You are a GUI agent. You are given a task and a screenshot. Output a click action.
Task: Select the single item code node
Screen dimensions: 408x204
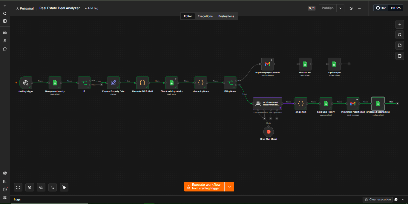[x=301, y=104]
